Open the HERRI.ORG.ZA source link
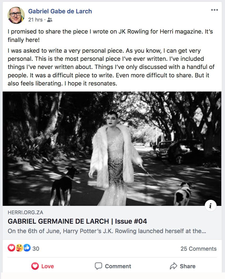Viewport: 225px width, 279px height. click(x=25, y=213)
